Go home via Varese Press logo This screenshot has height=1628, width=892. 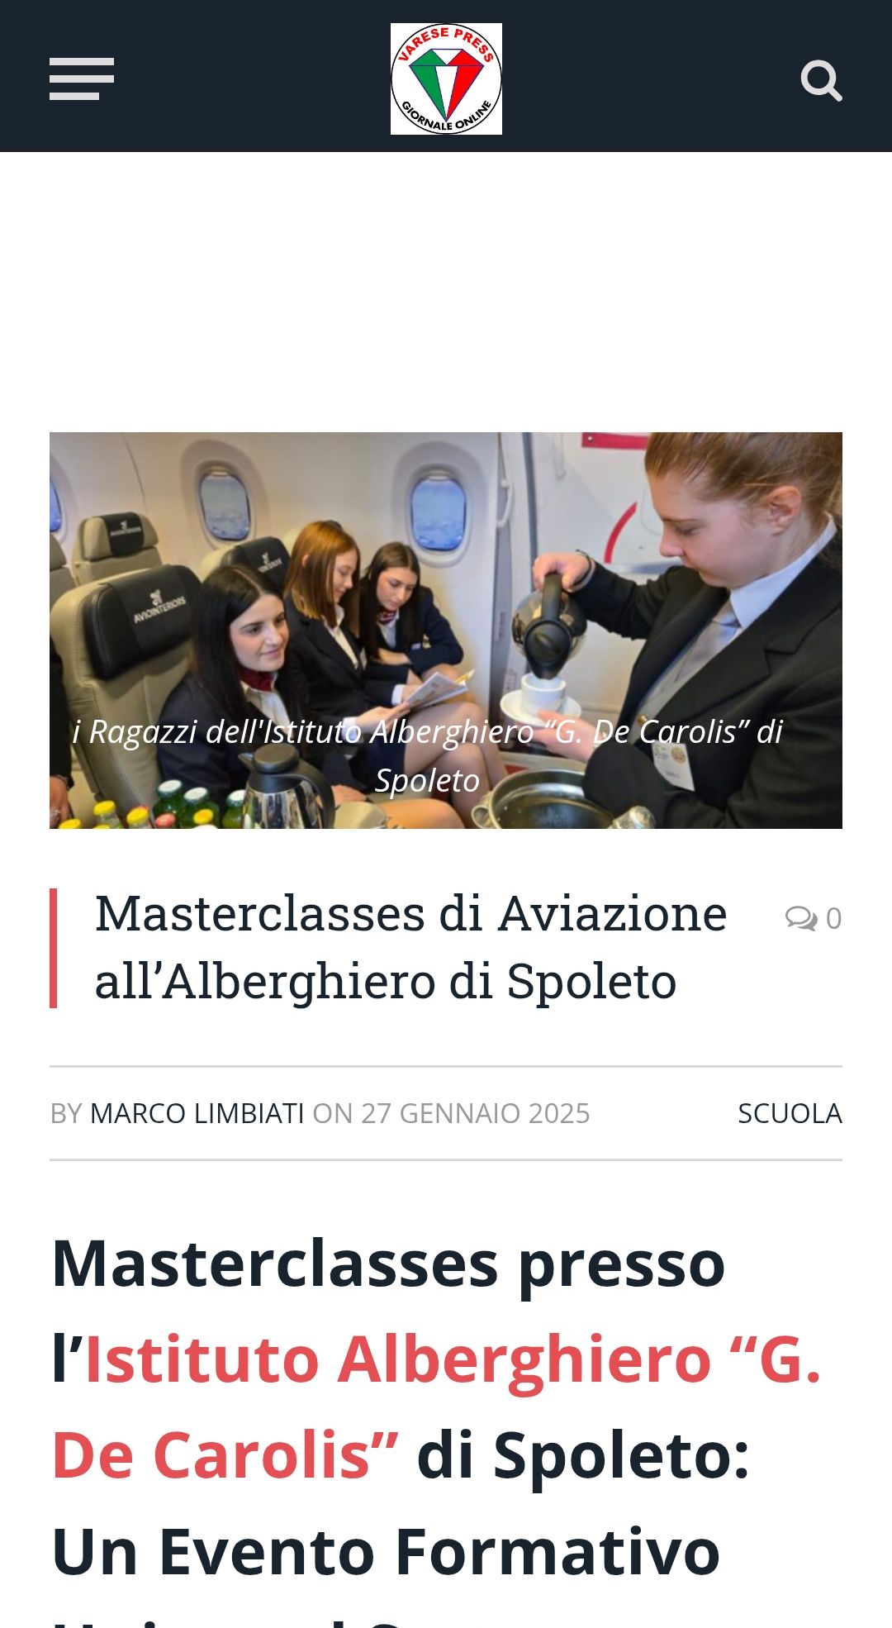pos(446,79)
